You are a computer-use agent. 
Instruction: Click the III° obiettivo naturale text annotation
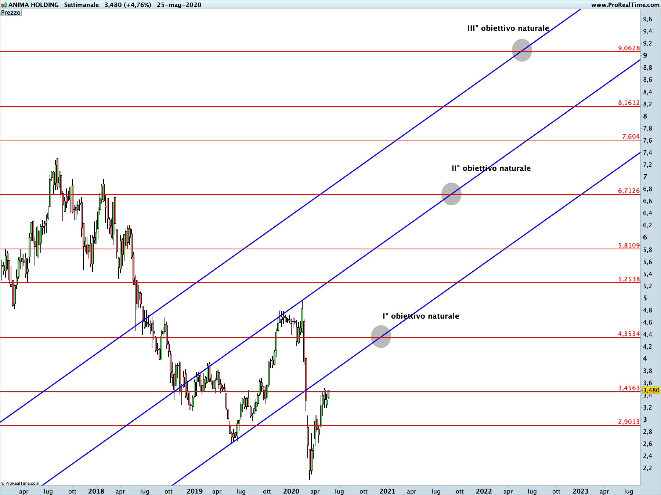click(x=508, y=29)
